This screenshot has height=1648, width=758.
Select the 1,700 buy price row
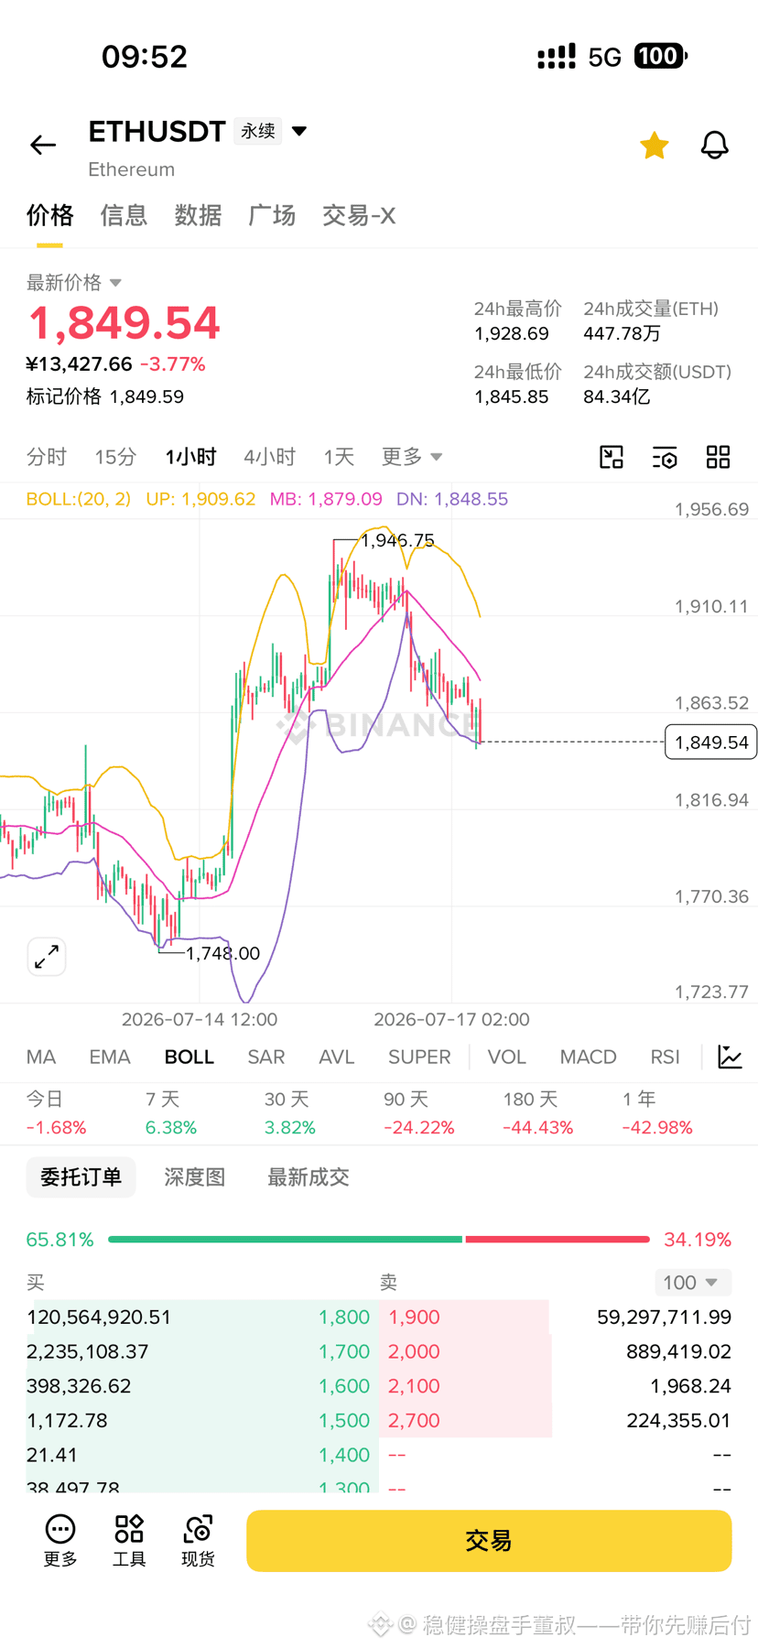(202, 1351)
